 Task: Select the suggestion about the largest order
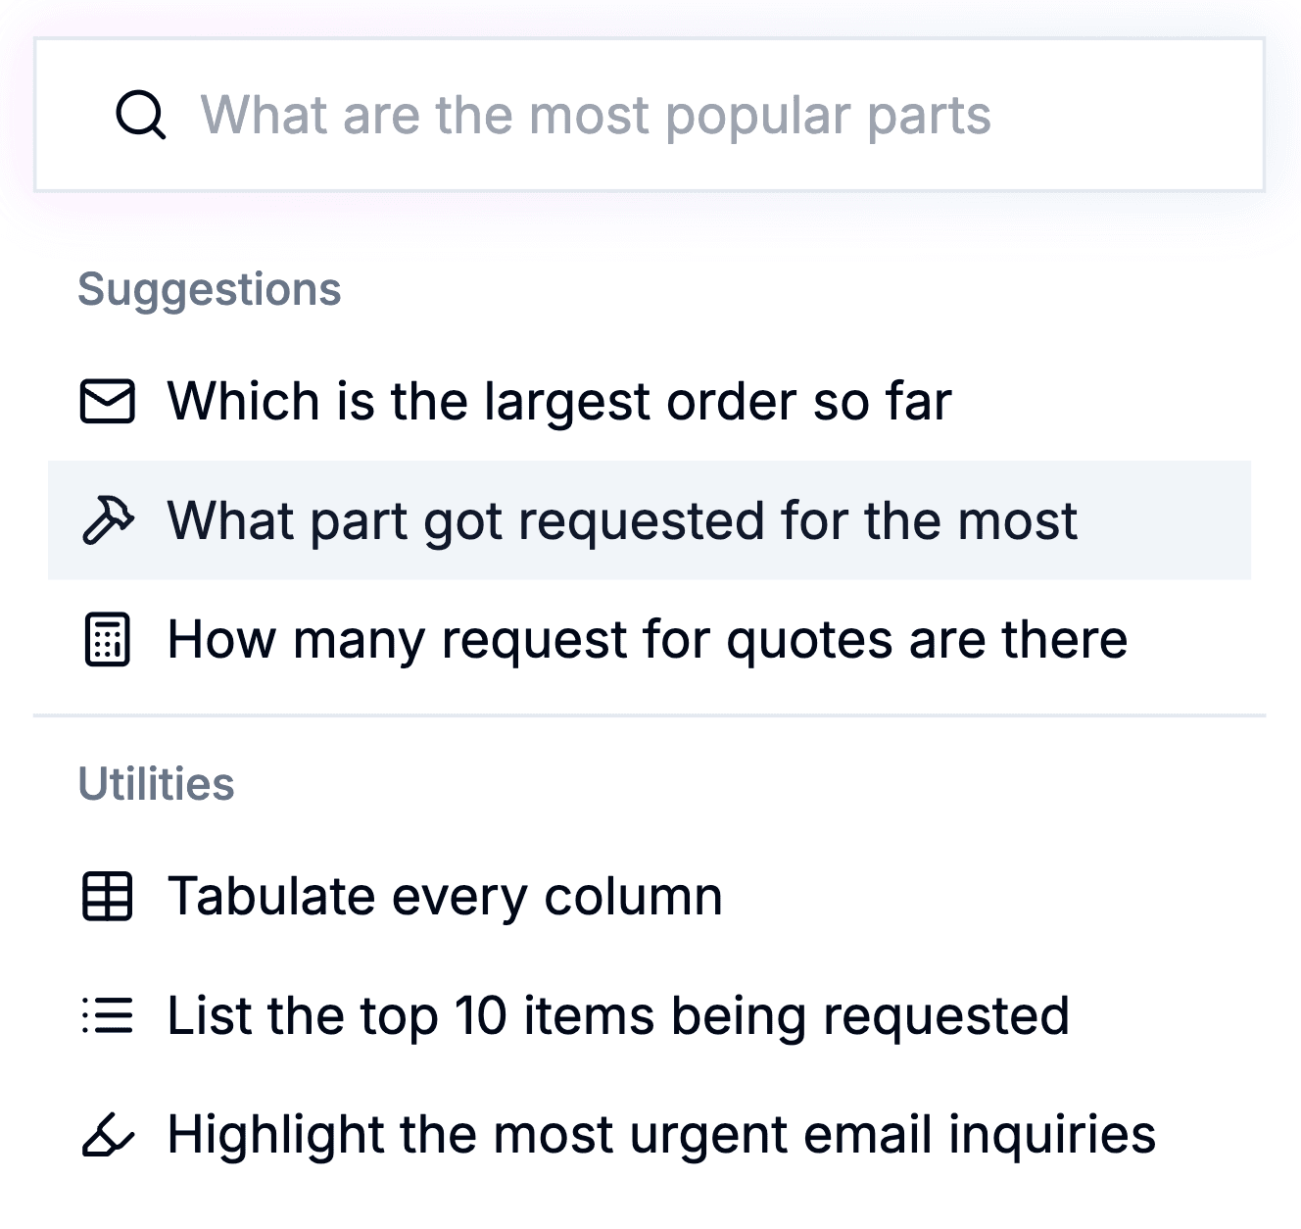pos(558,401)
